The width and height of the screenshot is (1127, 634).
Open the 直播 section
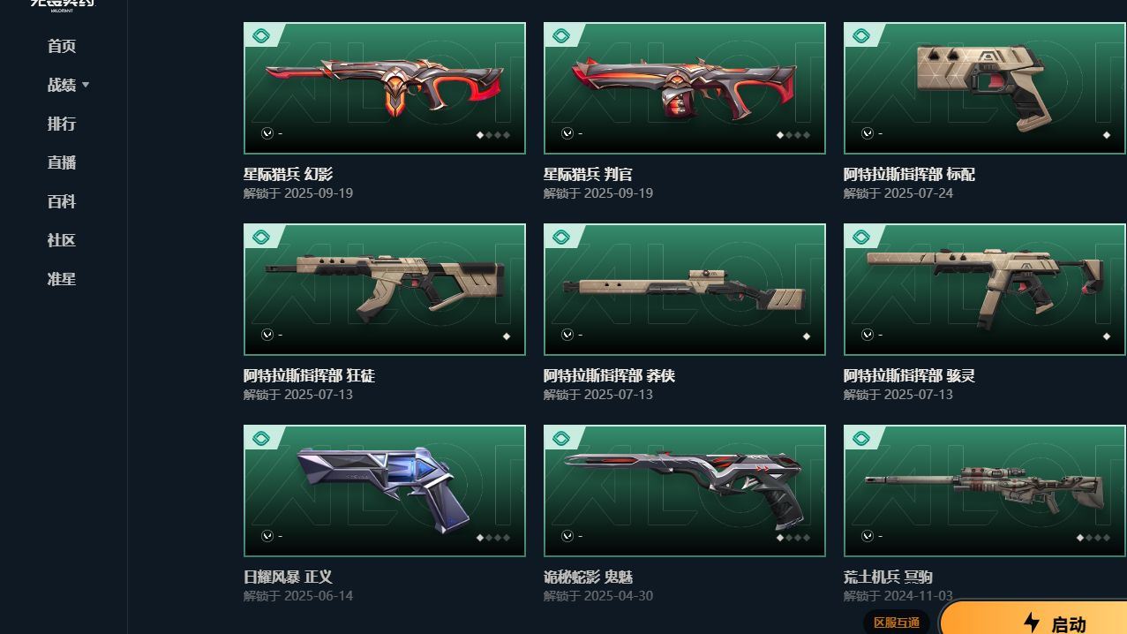point(62,162)
